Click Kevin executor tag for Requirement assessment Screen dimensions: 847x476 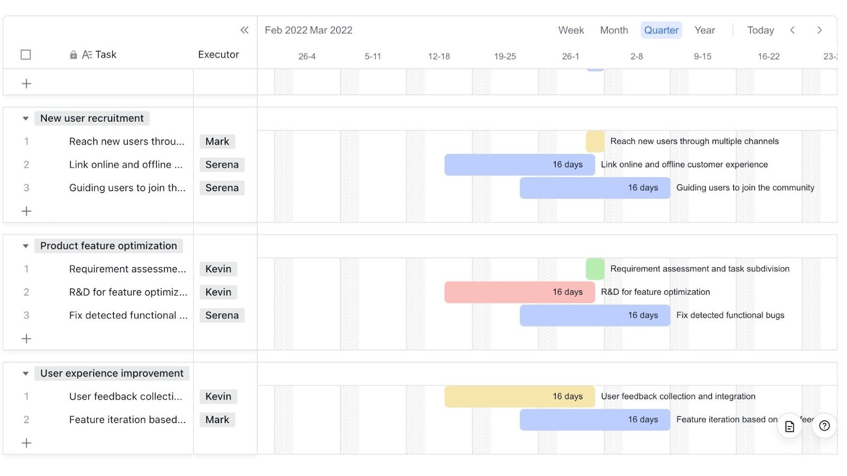218,269
